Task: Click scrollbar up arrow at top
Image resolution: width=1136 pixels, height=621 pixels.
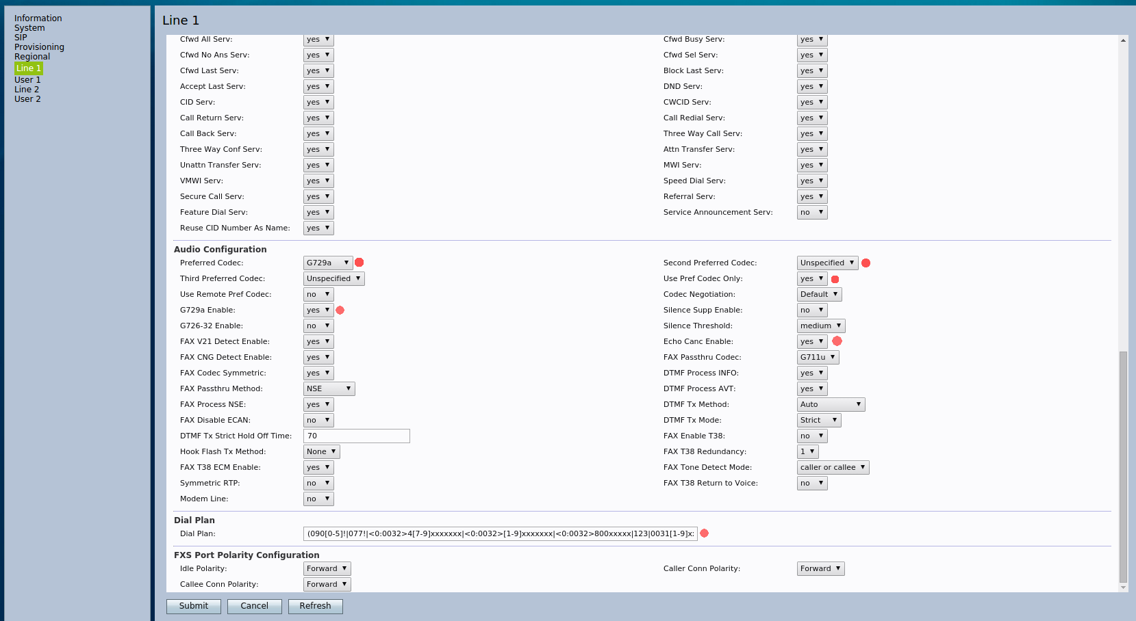Action: coord(1123,40)
